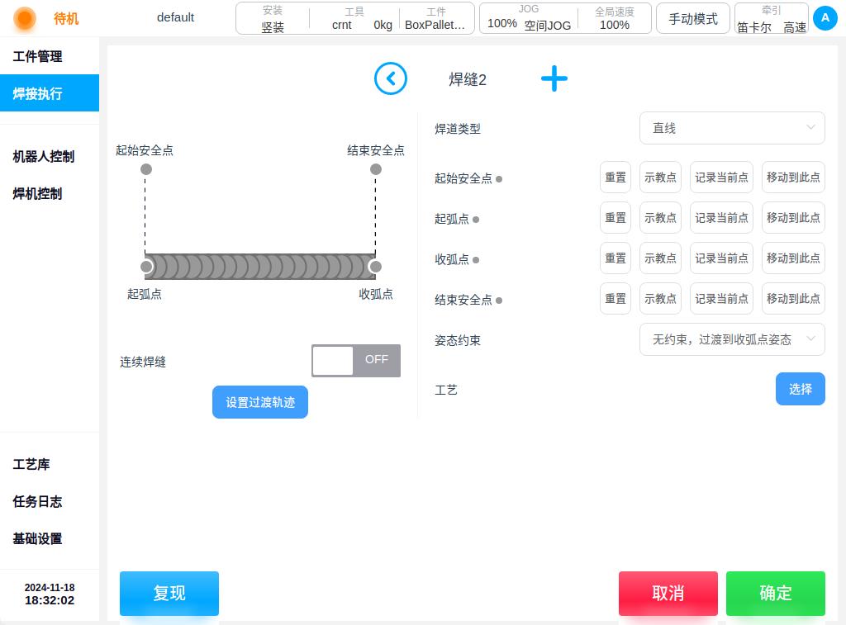Screen dimensions: 846x625
Task: Click 重置 for 收弧点
Action: click(615, 258)
